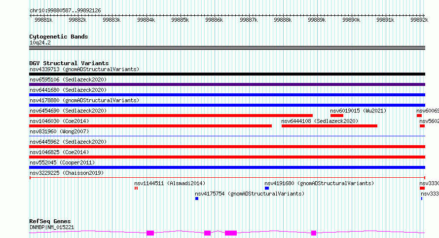Click the black nsv4339713 variant bar
Screen dimensions: 439x238
coord(227,74)
